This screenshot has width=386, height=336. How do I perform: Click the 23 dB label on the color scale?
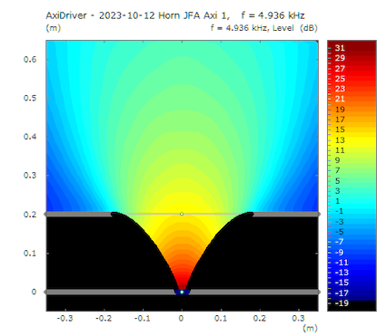pos(340,89)
